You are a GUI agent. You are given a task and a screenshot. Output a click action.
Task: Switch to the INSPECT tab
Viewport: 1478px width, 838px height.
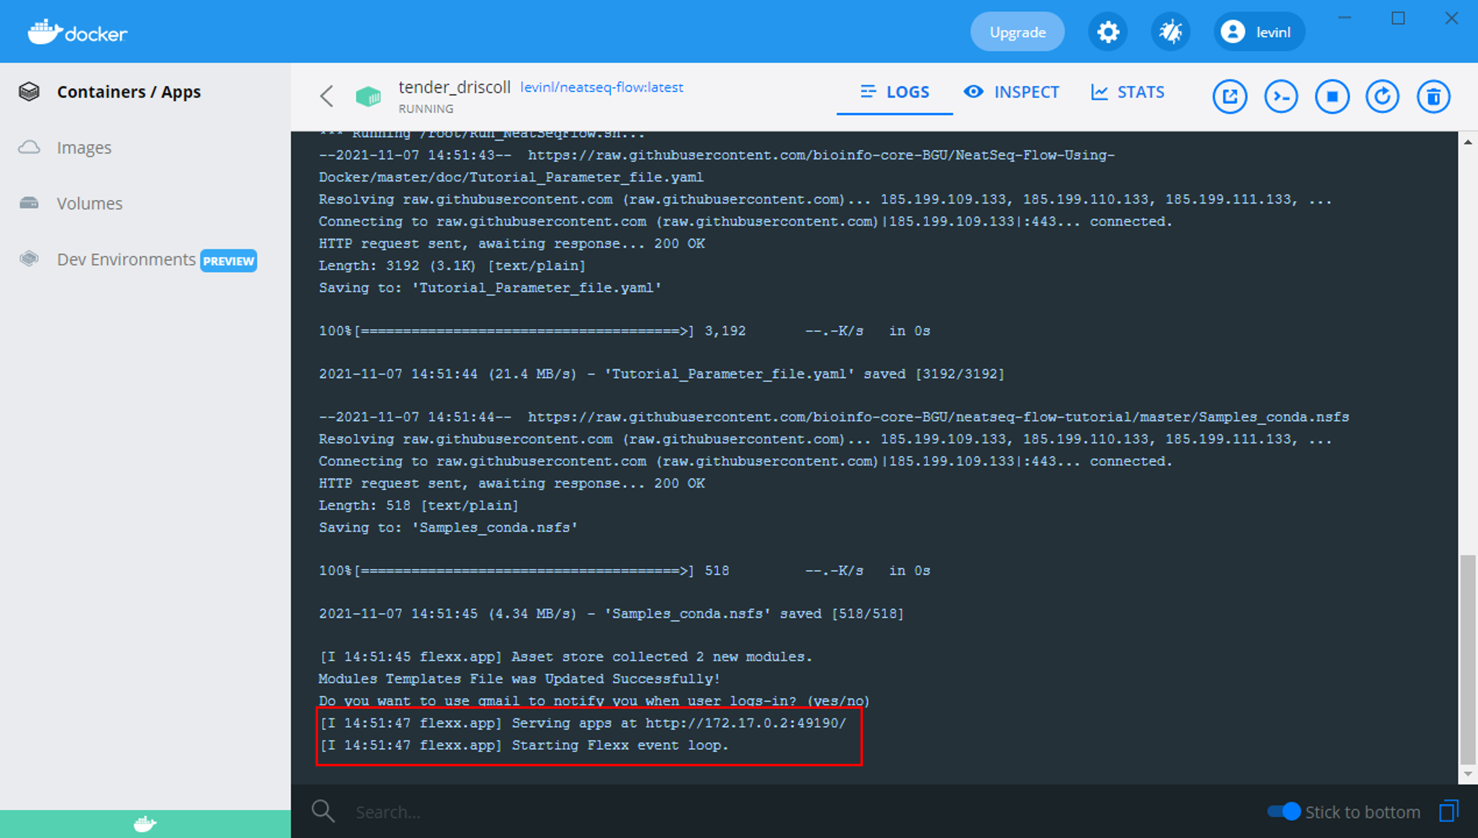click(x=1011, y=92)
